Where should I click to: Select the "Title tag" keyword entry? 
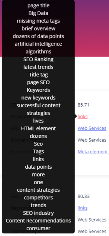coord(38,75)
